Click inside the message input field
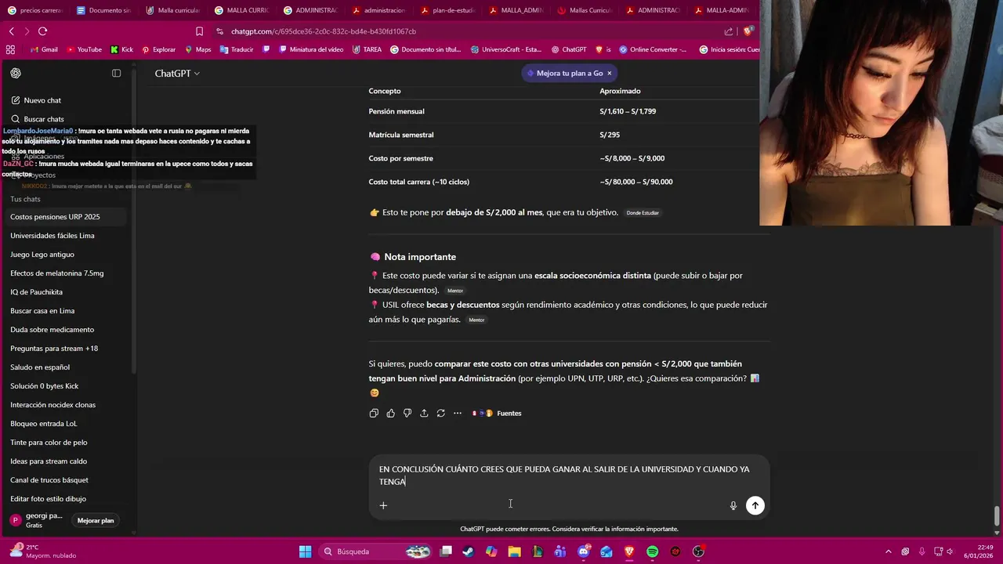This screenshot has width=1003, height=564. pyautogui.click(x=564, y=475)
